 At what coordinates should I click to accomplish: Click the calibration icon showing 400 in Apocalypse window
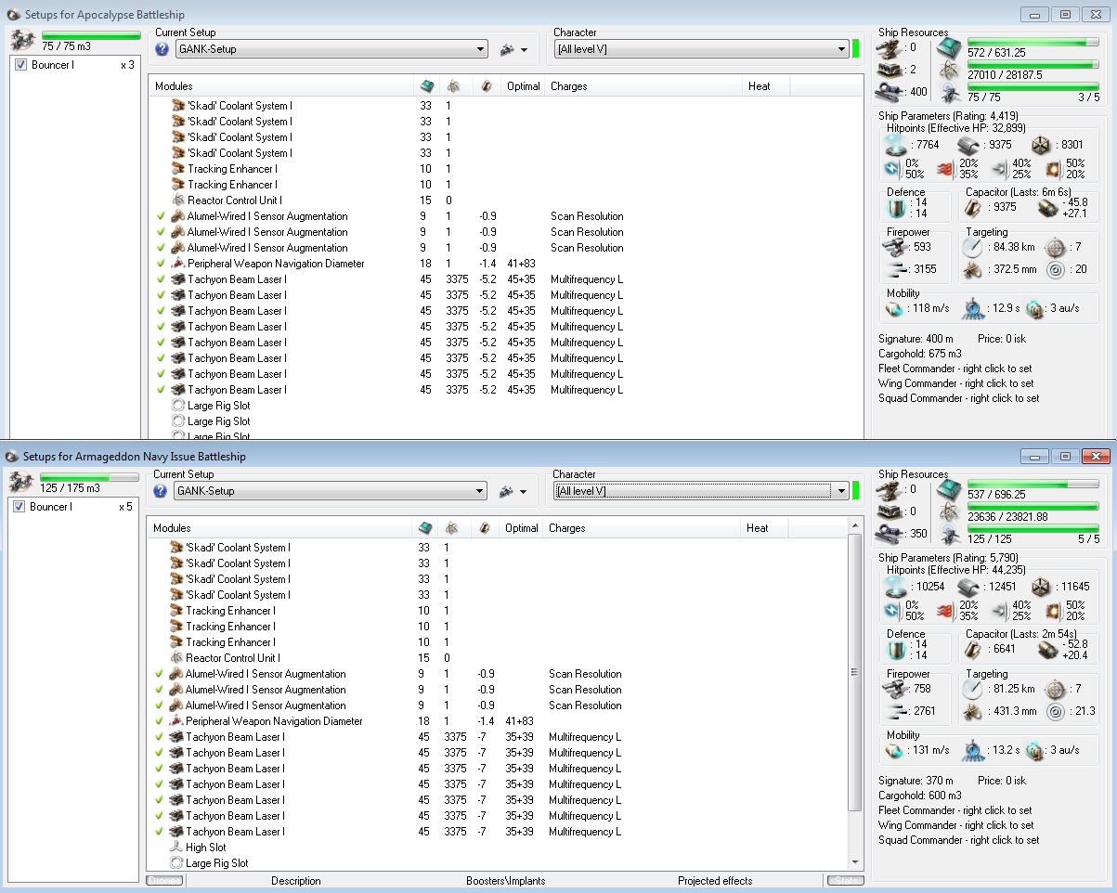pos(888,92)
